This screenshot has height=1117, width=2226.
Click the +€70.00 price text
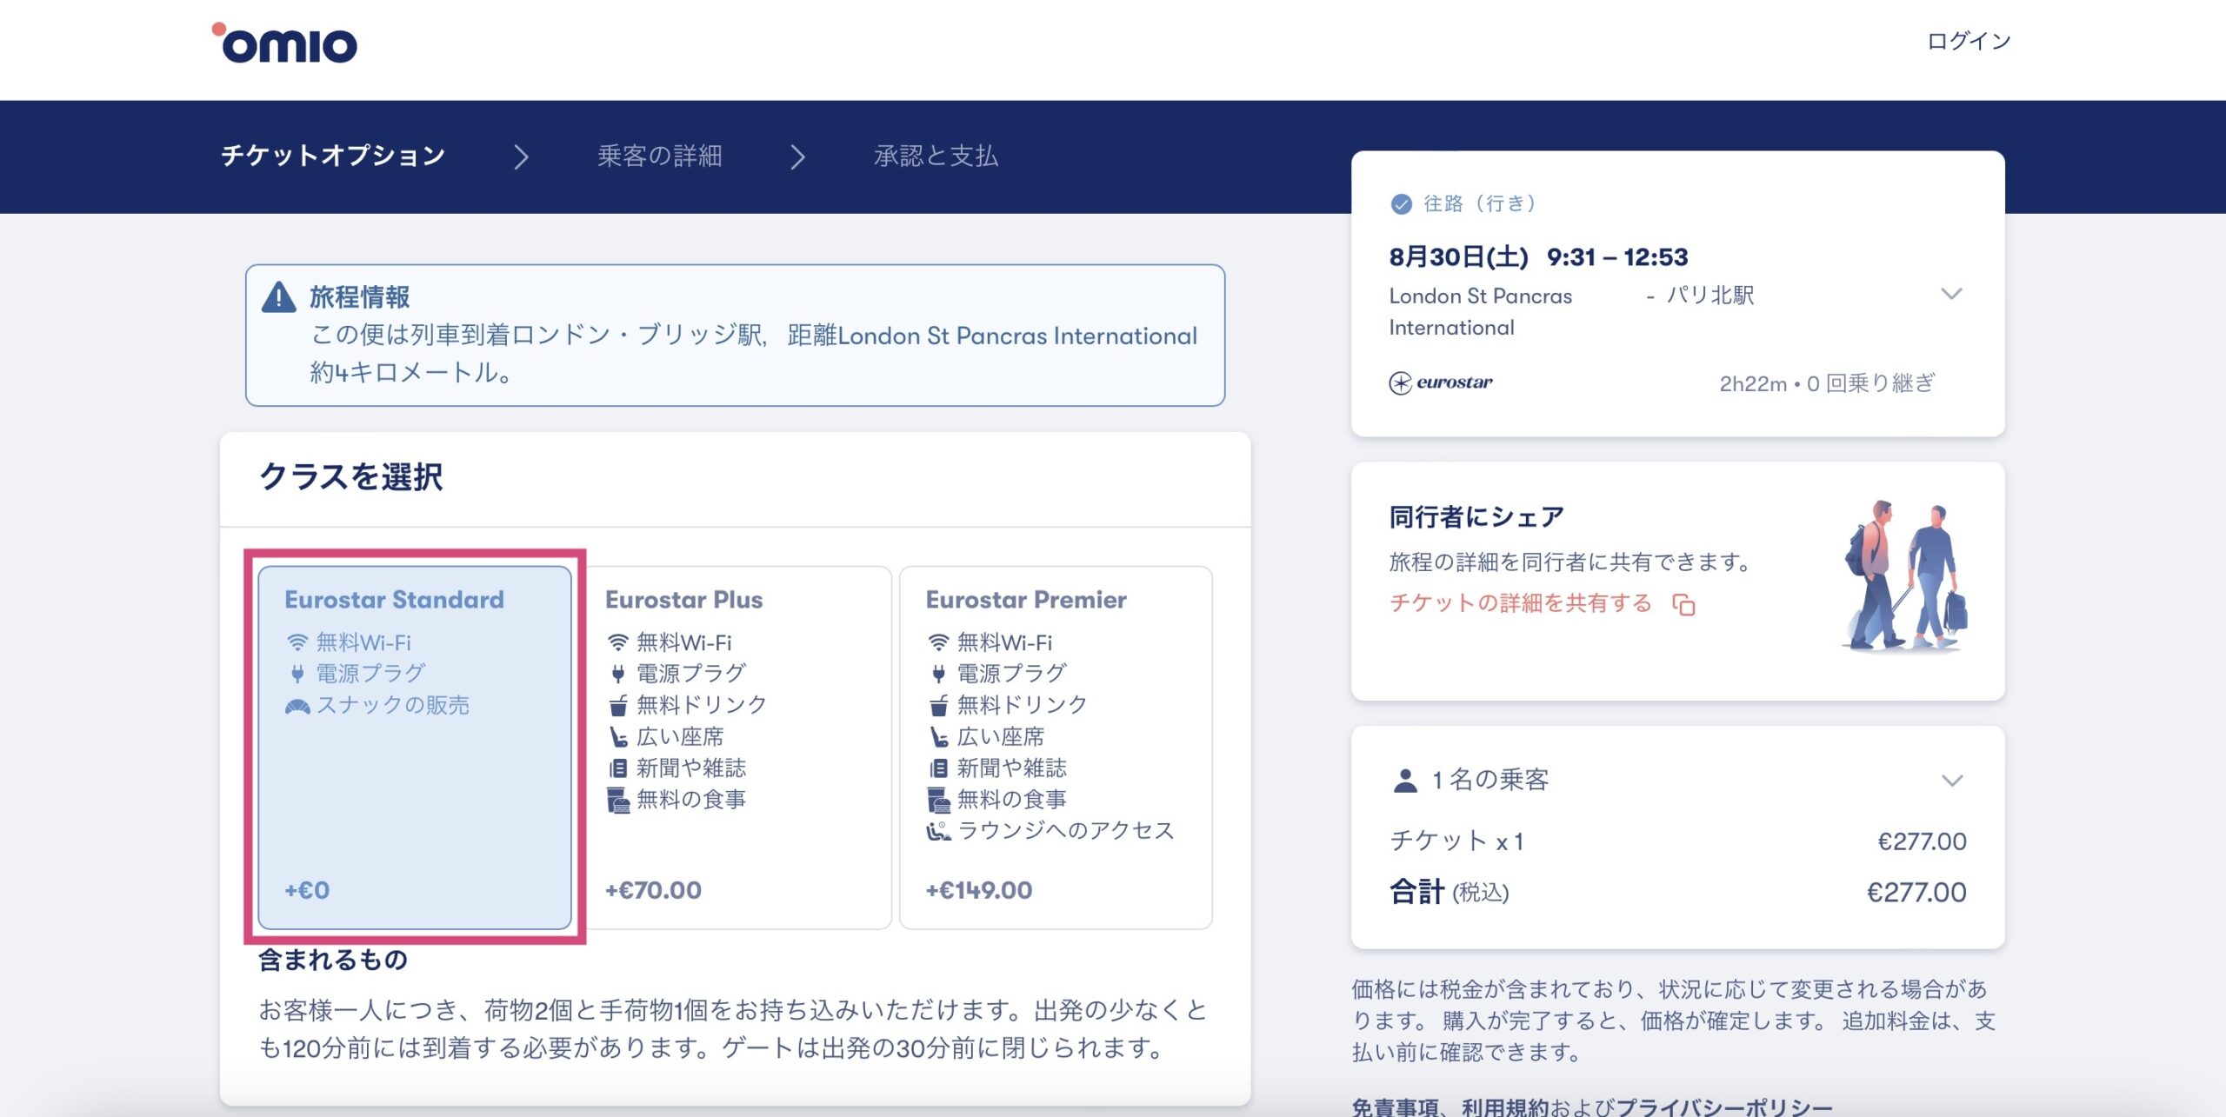tap(653, 890)
